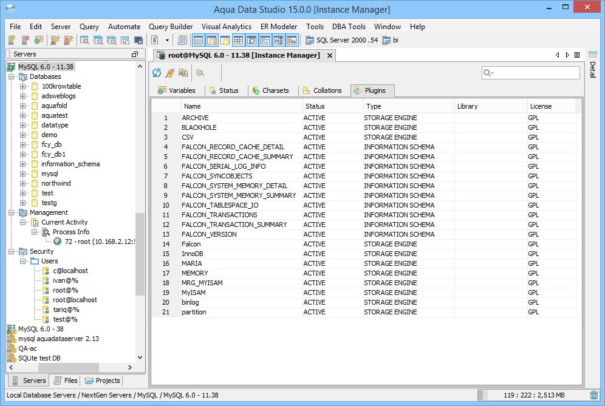Click the connect plug icon in main toolbar
605x406 pixels.
[55, 40]
